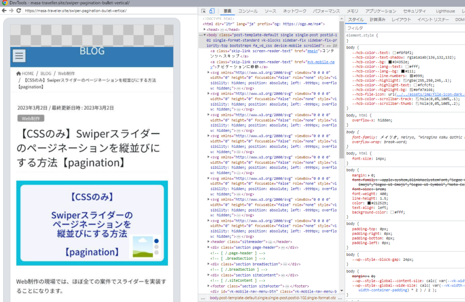Click the color #212529 swatch

click(x=369, y=203)
